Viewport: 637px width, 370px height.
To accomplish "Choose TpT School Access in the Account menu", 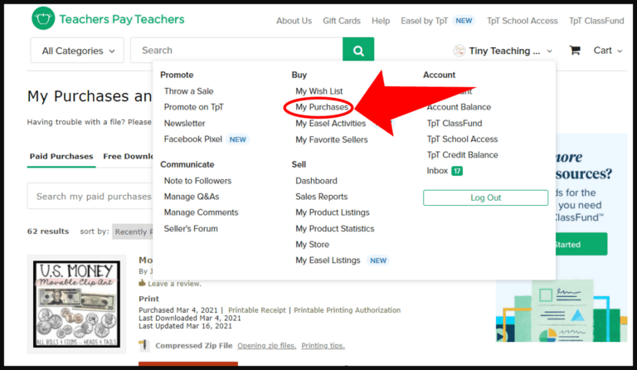I will (x=462, y=139).
